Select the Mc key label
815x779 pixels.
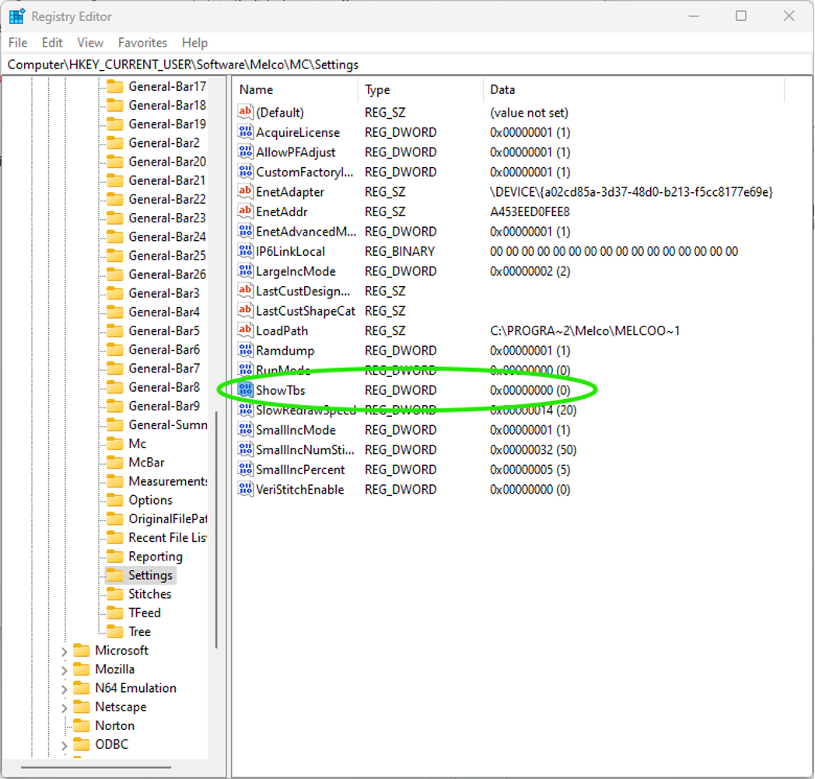[x=137, y=443]
